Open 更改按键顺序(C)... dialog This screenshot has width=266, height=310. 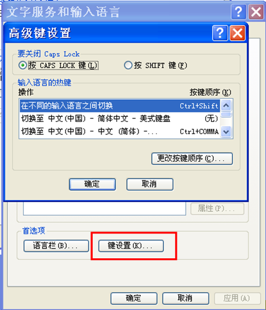click(x=192, y=158)
